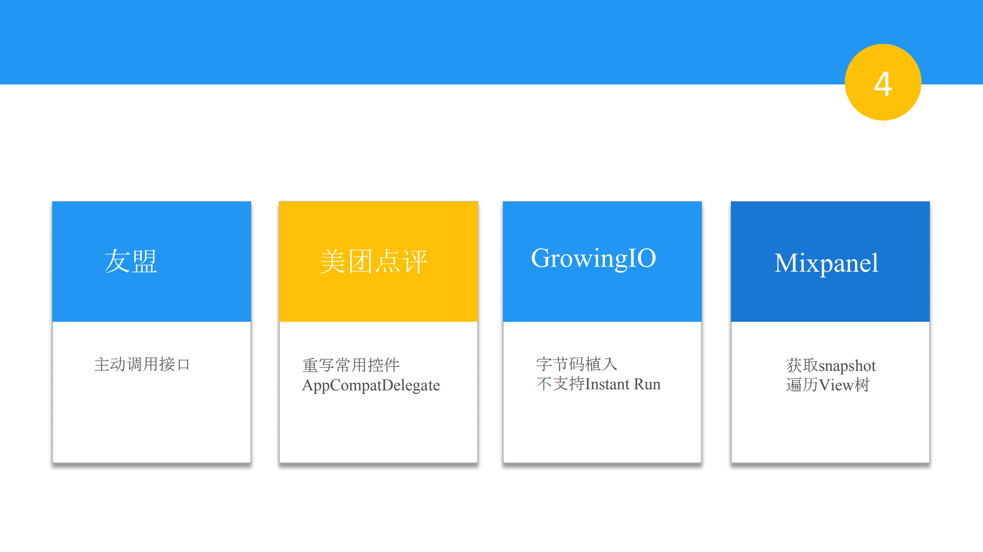
Task: Click the 获取snapshot text
Action: [830, 365]
